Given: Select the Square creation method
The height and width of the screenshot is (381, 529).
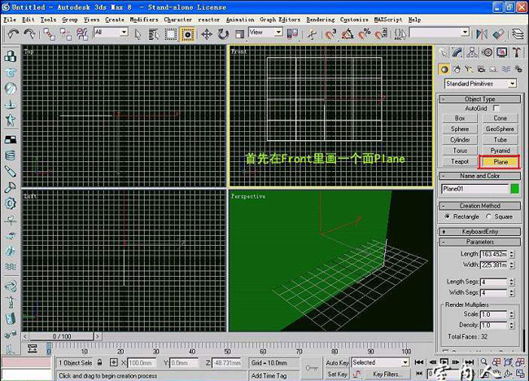Looking at the screenshot, I should click(488, 217).
